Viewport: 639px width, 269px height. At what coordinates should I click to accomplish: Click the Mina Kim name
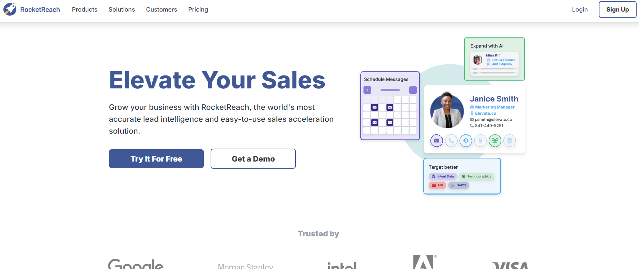click(x=493, y=55)
